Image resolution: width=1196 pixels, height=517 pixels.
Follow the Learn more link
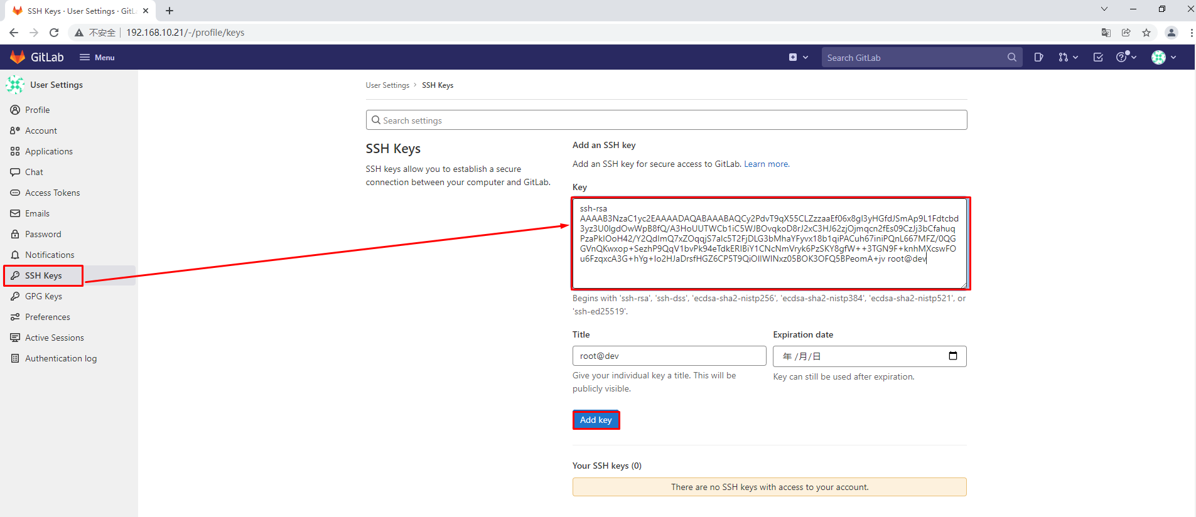[x=766, y=164]
